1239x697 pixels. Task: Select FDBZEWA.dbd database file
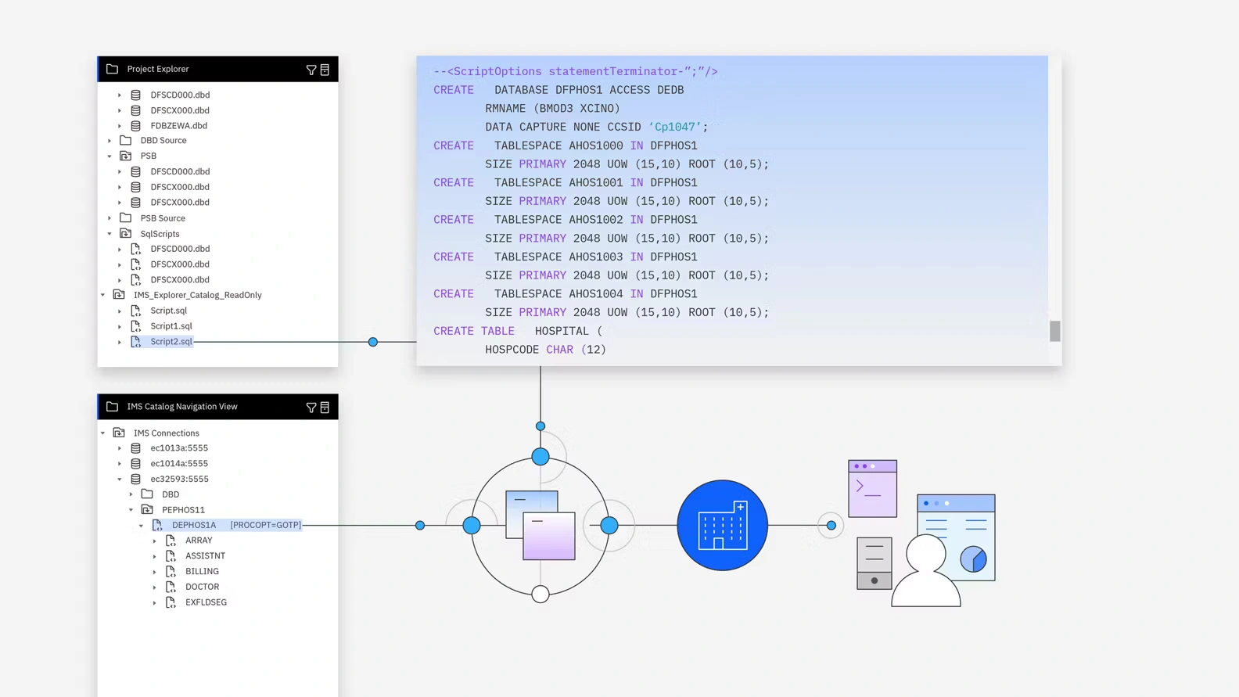pos(178,125)
